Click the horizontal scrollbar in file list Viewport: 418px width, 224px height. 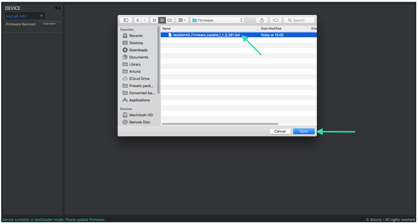pyautogui.click(x=220, y=124)
